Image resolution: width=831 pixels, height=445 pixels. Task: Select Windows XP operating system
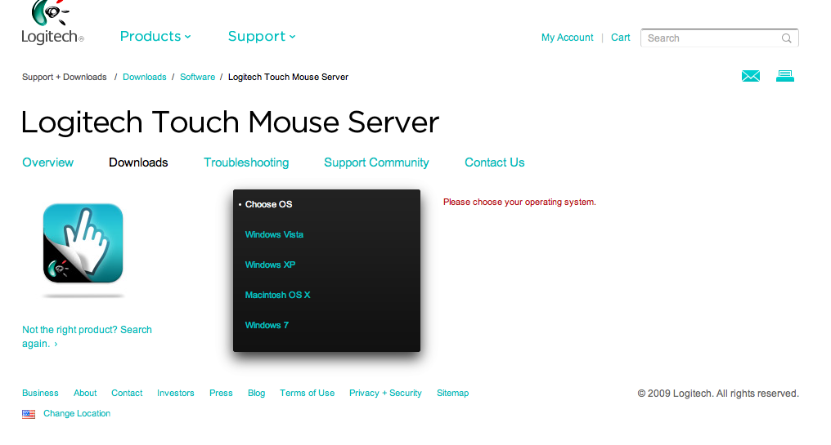tap(270, 265)
